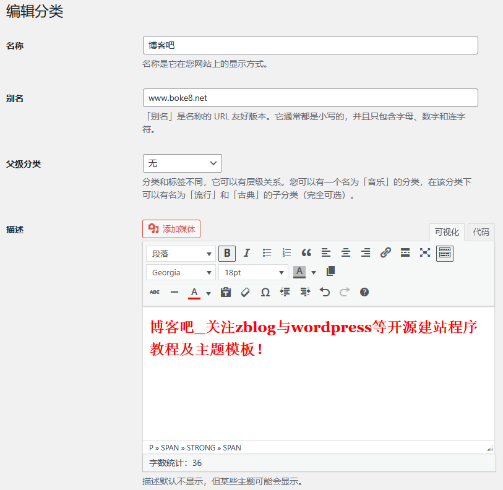Align text right
503x490 pixels.
pos(366,253)
